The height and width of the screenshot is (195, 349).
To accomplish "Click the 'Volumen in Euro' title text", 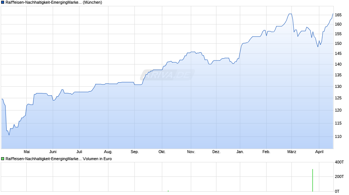I will tap(97, 159).
